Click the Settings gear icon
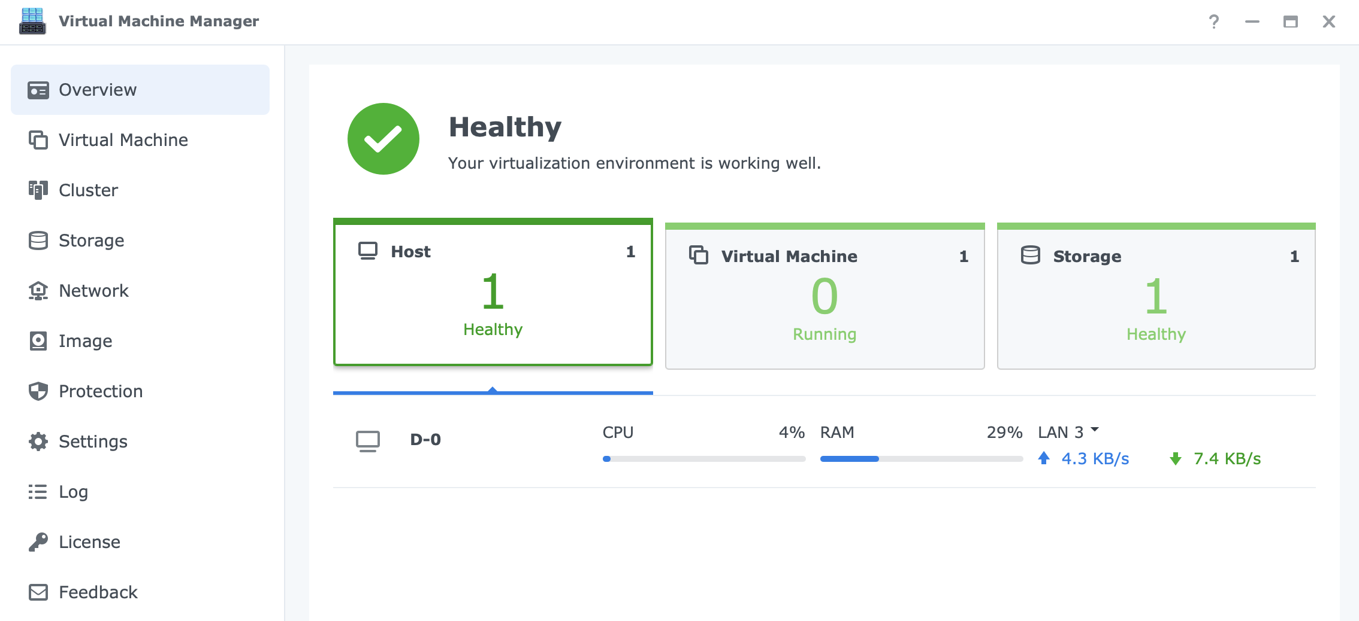Viewport: 1359px width, 621px height. tap(38, 442)
